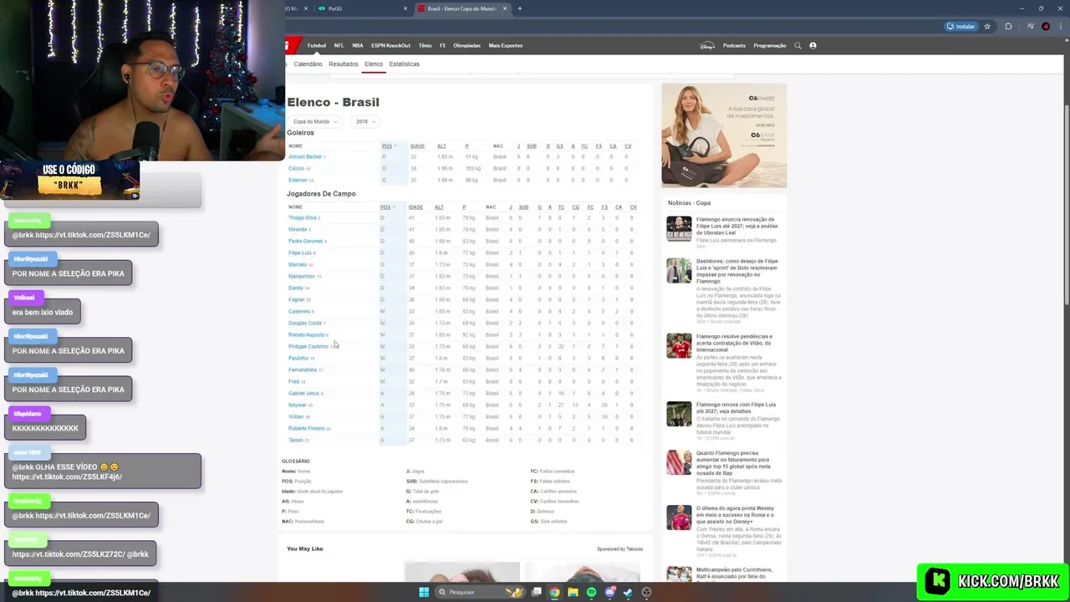This screenshot has height=602, width=1070.
Task: Close the Brasil Elenco browser tab
Action: tap(504, 8)
